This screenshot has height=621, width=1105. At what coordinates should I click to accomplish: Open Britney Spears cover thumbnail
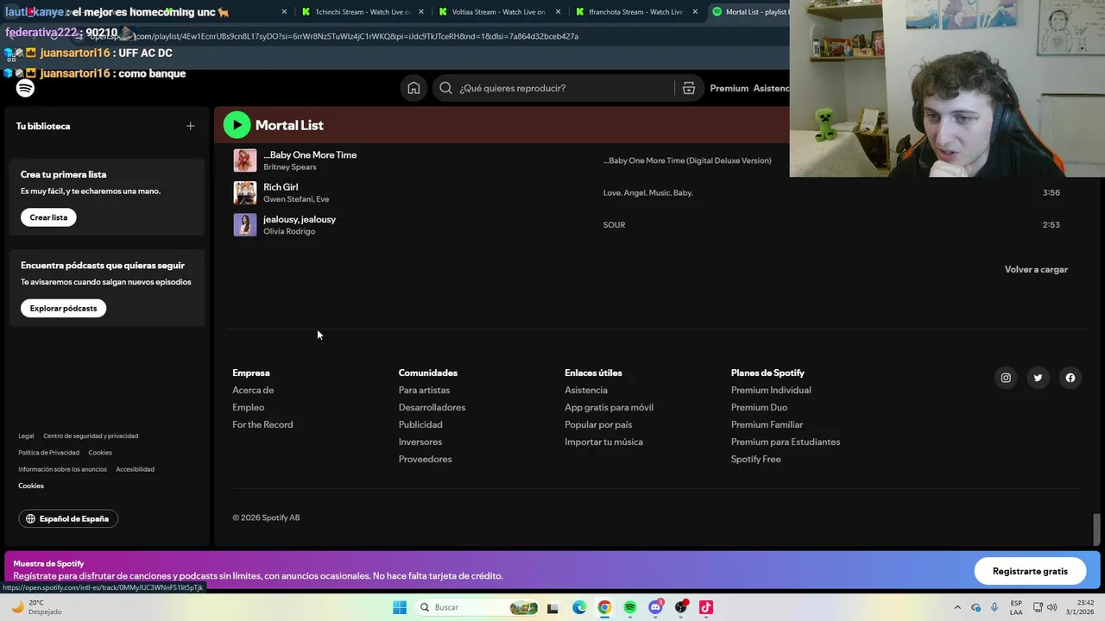pyautogui.click(x=245, y=160)
